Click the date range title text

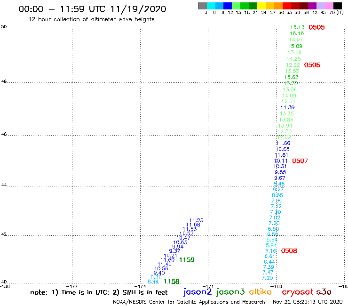92,9
